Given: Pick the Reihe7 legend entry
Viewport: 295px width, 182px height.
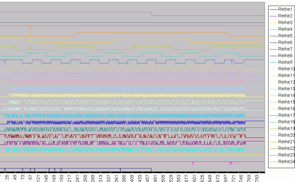Looking at the screenshot, I should [x=281, y=49].
